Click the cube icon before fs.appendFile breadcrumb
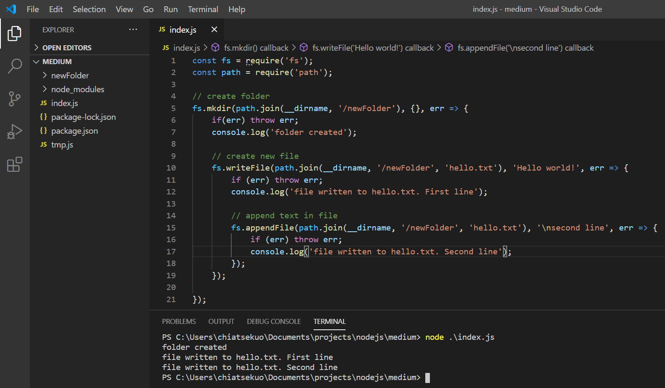Viewport: 665px width, 388px height. (x=449, y=47)
